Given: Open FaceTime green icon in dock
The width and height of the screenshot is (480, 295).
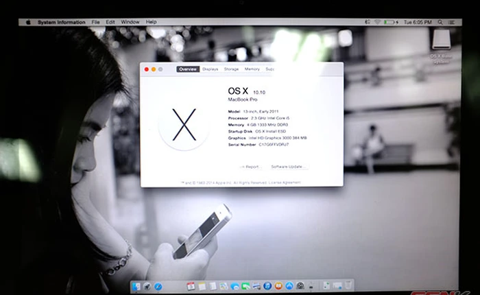Looking at the screenshot, I should [245, 286].
